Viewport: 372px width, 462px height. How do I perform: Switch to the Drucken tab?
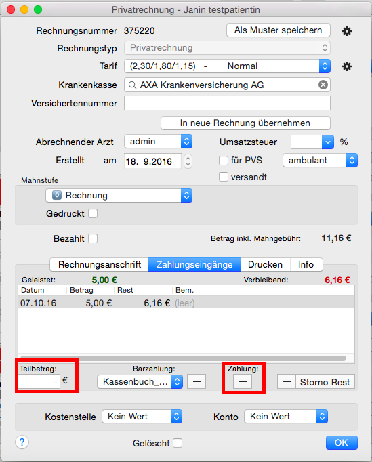265,264
